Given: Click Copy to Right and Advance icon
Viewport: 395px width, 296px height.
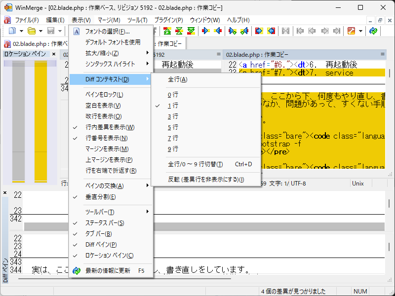Looking at the screenshot, I should pos(233,31).
